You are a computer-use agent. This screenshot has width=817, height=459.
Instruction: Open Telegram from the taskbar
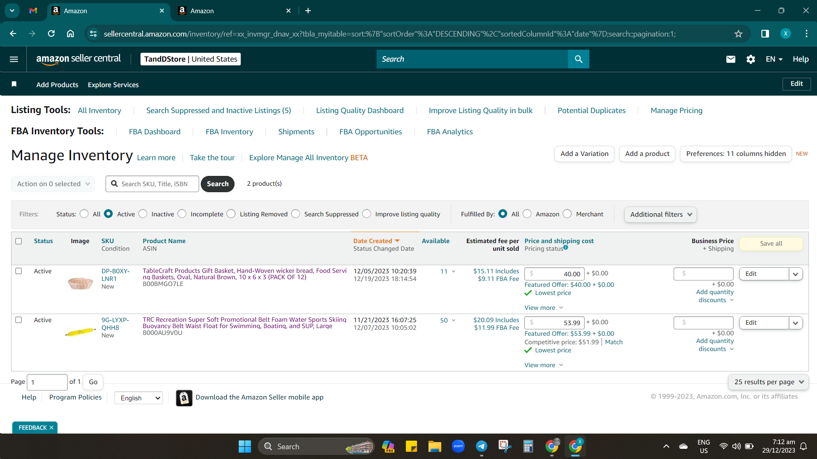(481, 446)
